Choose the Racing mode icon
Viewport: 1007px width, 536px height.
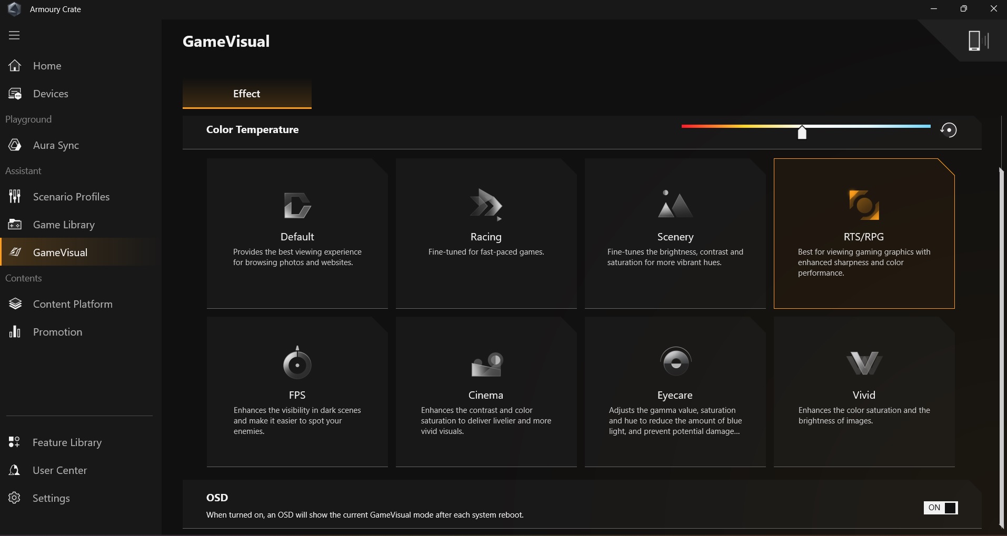click(x=485, y=205)
